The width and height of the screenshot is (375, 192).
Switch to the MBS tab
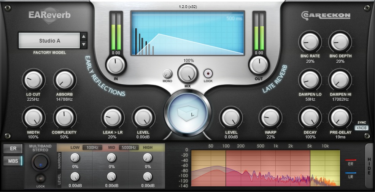13,161
